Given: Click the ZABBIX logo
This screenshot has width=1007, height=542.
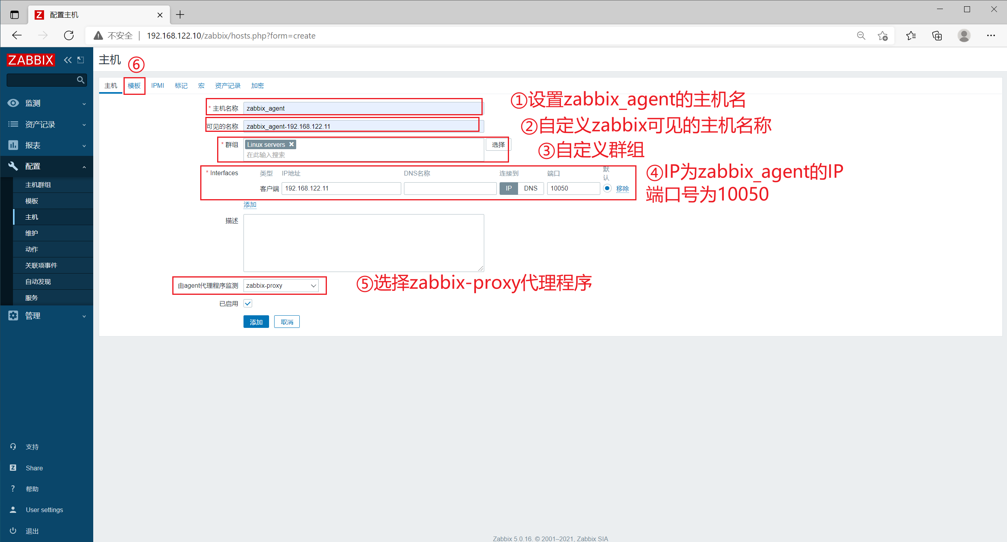Looking at the screenshot, I should 31,60.
